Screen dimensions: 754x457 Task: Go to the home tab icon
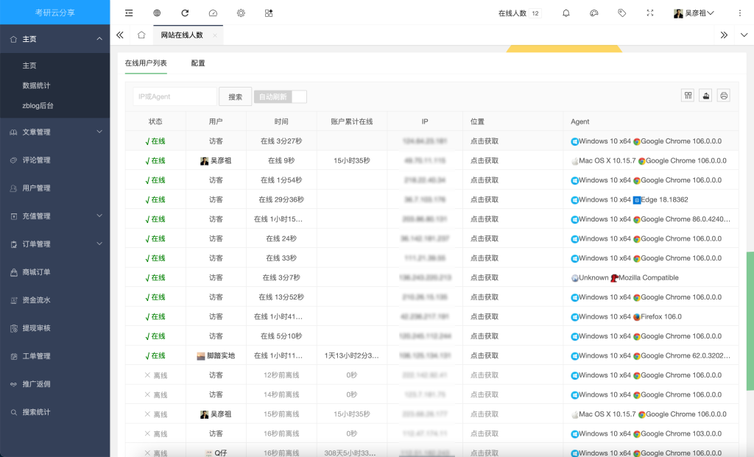141,35
